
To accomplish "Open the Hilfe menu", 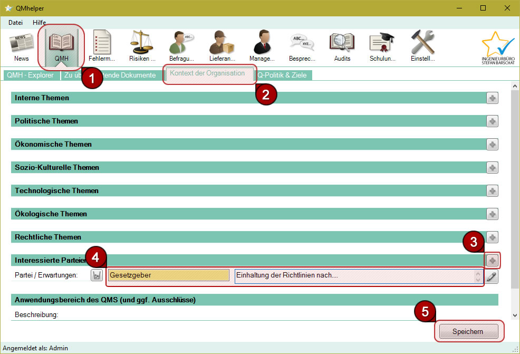I will point(39,22).
